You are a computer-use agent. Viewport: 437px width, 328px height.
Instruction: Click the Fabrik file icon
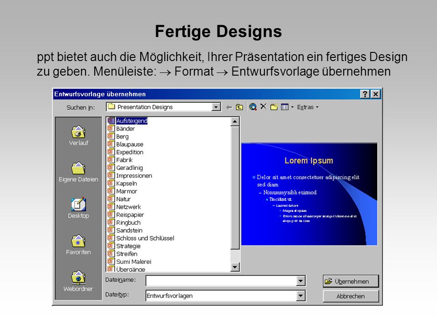(x=111, y=159)
